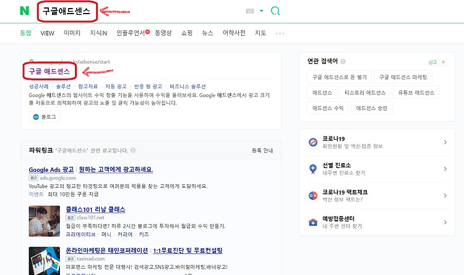Screen dimensions: 464x275
Task: Expand the 코로나19 팩트체크 row chevron
Action: point(445,195)
